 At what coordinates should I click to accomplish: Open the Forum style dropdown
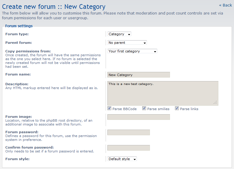(x=122, y=159)
